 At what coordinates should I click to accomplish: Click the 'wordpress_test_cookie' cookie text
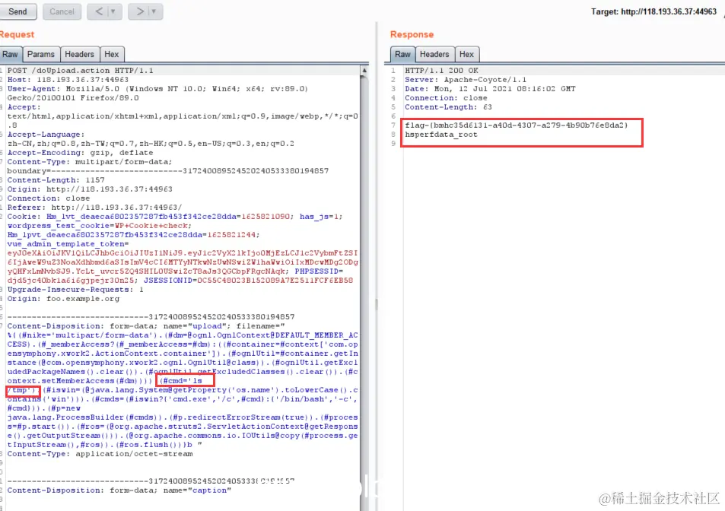(59, 226)
